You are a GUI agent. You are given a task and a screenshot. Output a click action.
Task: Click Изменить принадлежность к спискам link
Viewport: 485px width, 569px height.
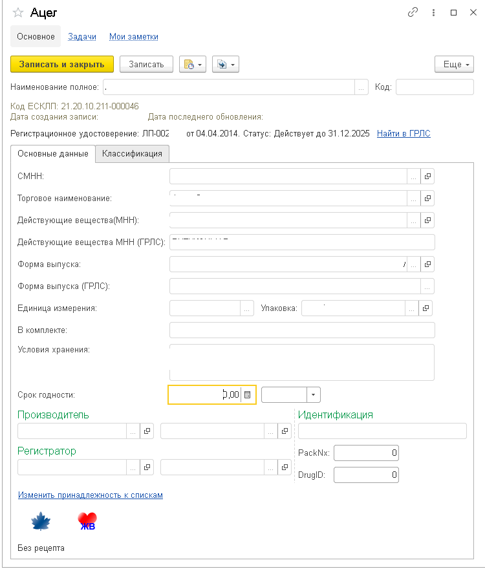tap(91, 495)
